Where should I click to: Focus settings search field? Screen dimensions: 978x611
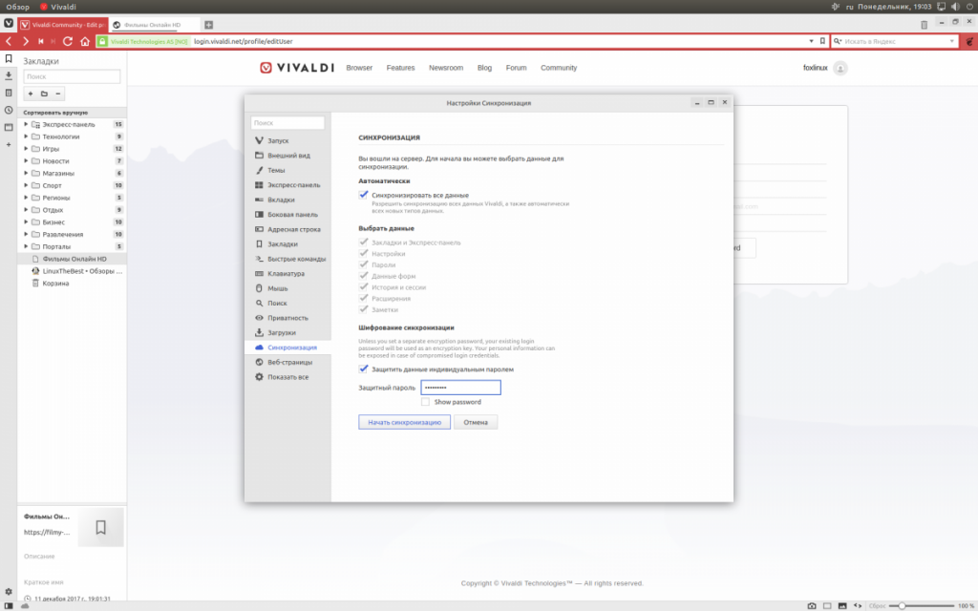click(x=287, y=123)
